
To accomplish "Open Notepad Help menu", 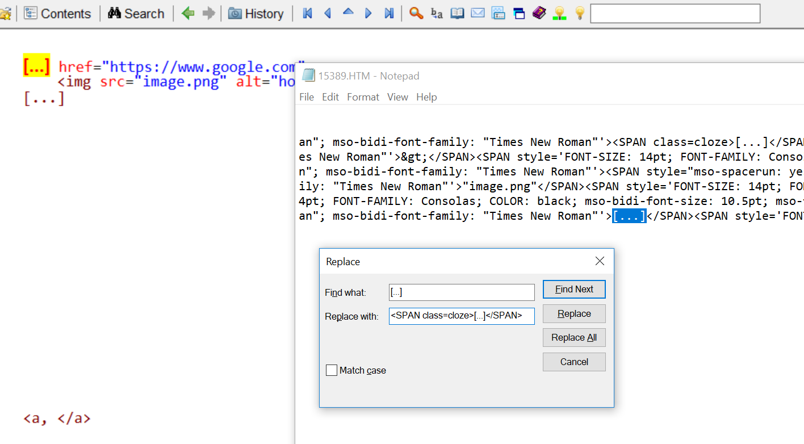I will [426, 97].
